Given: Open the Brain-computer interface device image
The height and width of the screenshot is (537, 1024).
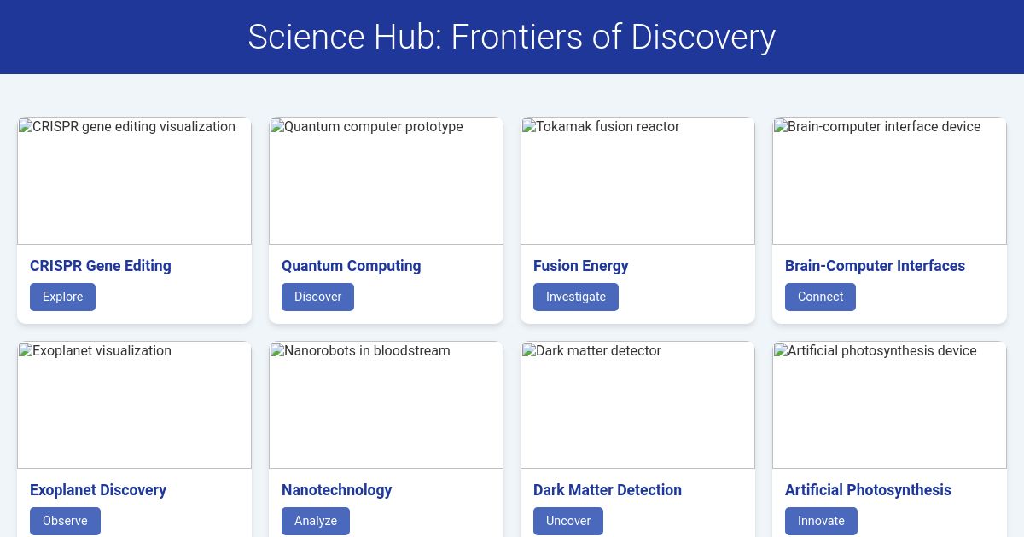Looking at the screenshot, I should (889, 181).
